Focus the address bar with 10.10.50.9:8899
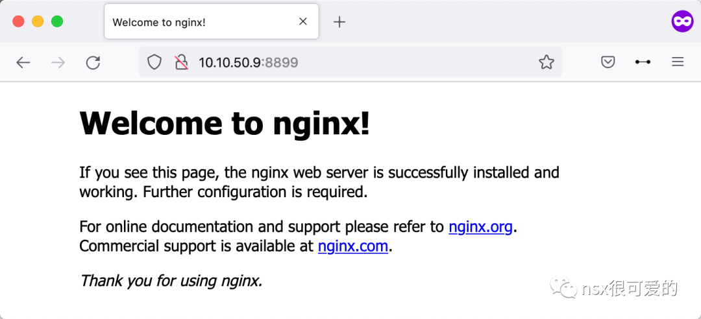The width and height of the screenshot is (701, 319). [x=350, y=62]
